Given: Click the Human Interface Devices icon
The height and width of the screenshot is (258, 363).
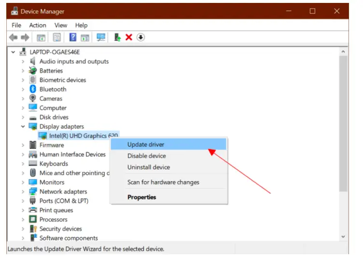Looking at the screenshot, I should 33,155.
